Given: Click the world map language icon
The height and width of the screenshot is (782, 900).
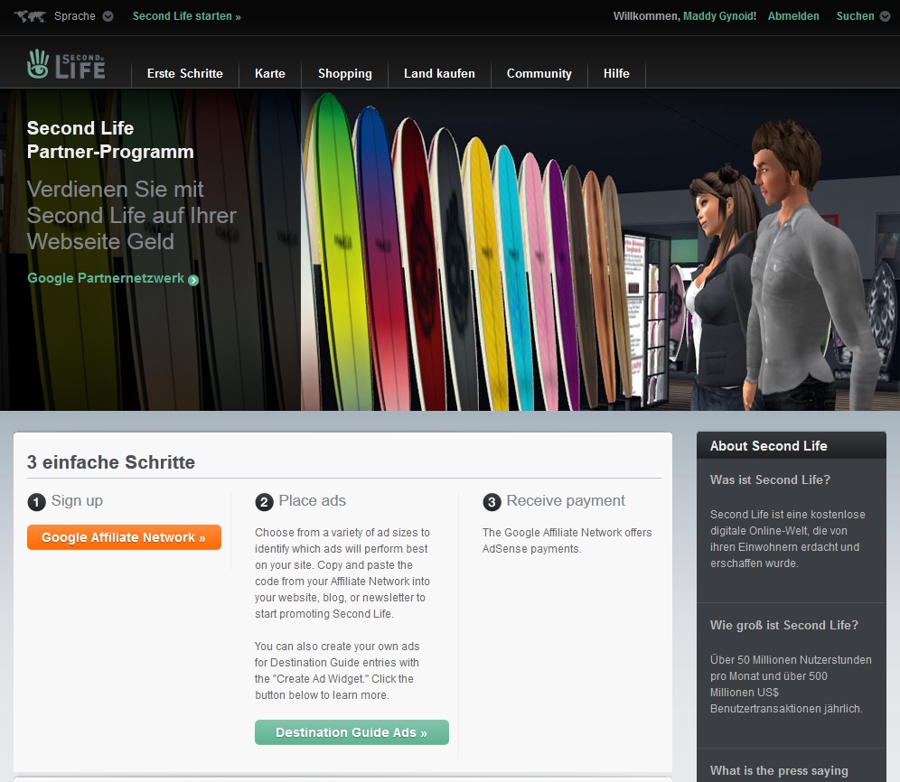Looking at the screenshot, I should click(x=30, y=16).
